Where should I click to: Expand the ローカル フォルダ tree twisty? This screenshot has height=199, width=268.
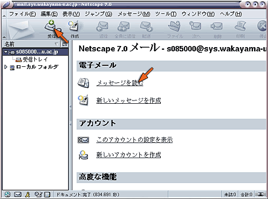[6, 67]
